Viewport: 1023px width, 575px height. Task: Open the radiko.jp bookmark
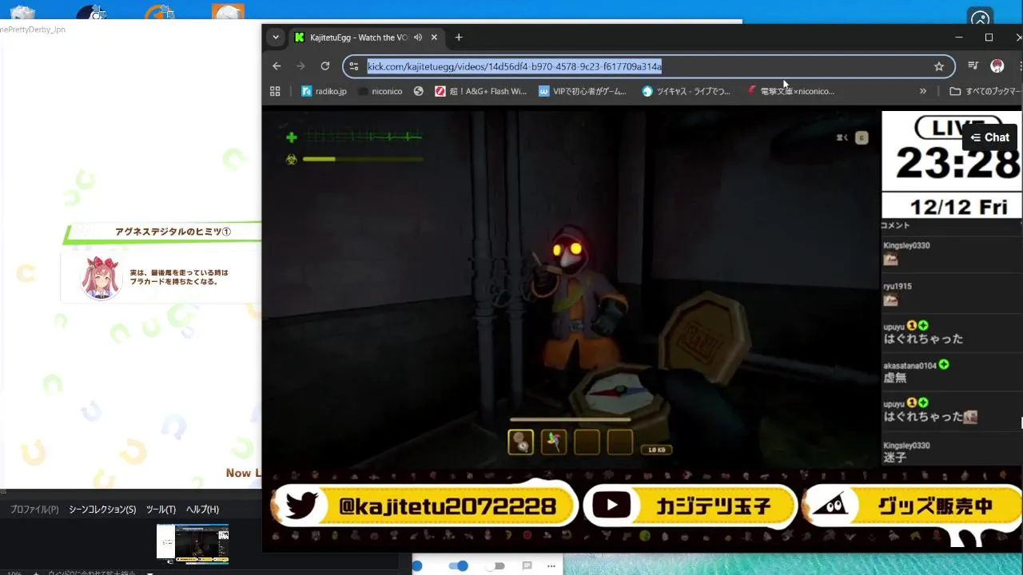[x=324, y=91]
